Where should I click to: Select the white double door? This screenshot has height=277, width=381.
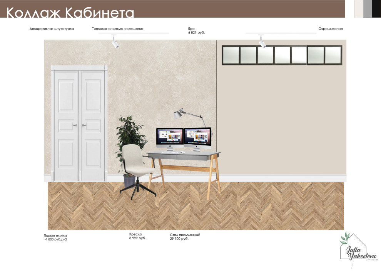[x=79, y=123]
